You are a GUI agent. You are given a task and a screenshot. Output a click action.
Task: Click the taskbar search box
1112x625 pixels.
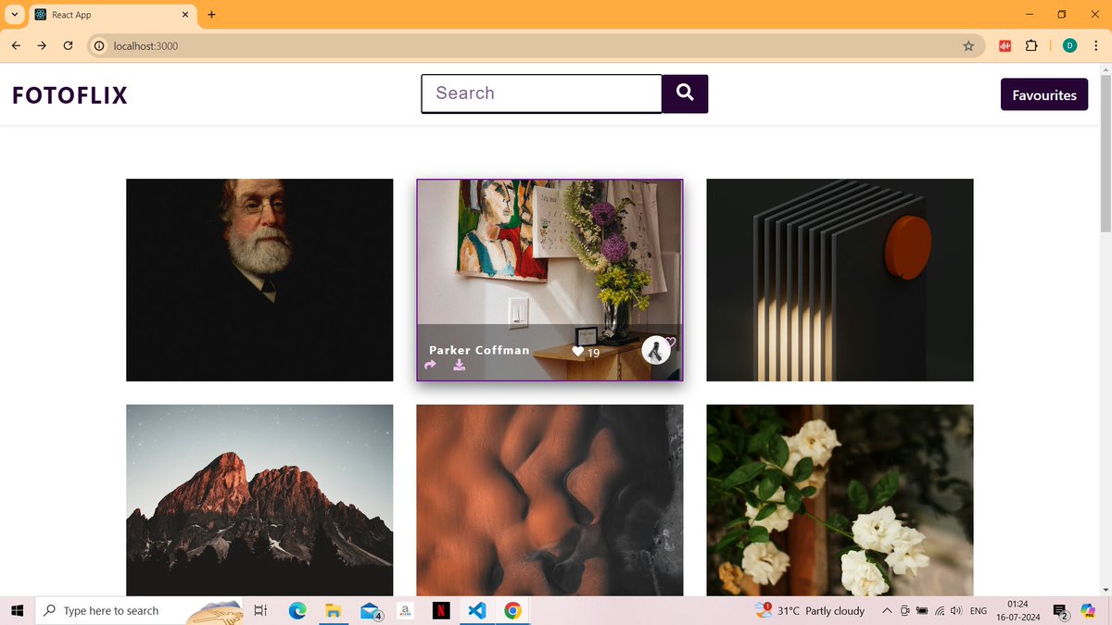point(139,610)
